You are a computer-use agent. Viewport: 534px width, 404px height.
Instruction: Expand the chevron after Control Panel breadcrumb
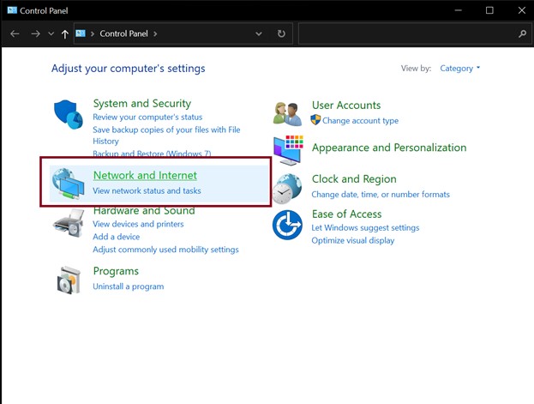click(x=155, y=33)
